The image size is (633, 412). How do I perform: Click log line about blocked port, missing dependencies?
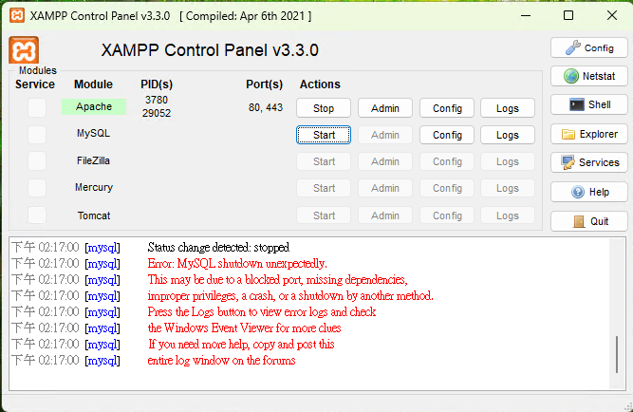278,279
